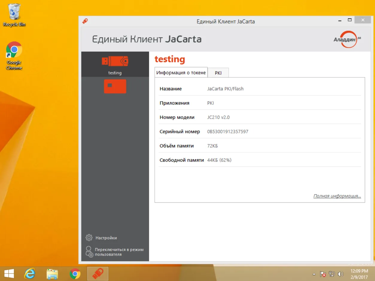Click the serial number value 0B53001912357597
Viewport: 375px width, 281px height.
tap(228, 132)
